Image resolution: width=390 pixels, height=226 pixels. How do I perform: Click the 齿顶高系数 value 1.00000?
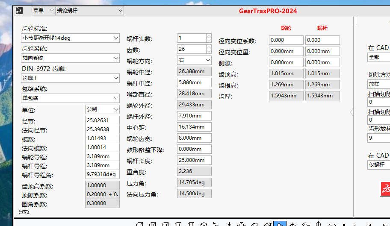102,185
